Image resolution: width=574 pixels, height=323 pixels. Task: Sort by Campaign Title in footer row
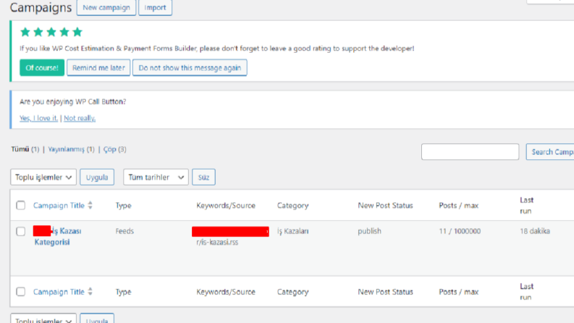59,292
